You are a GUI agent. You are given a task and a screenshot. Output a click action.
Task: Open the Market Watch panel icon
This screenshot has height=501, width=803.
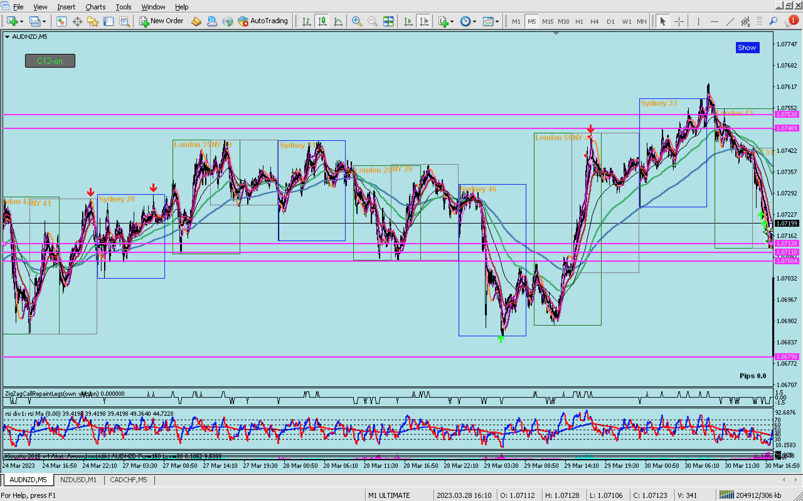(x=61, y=22)
